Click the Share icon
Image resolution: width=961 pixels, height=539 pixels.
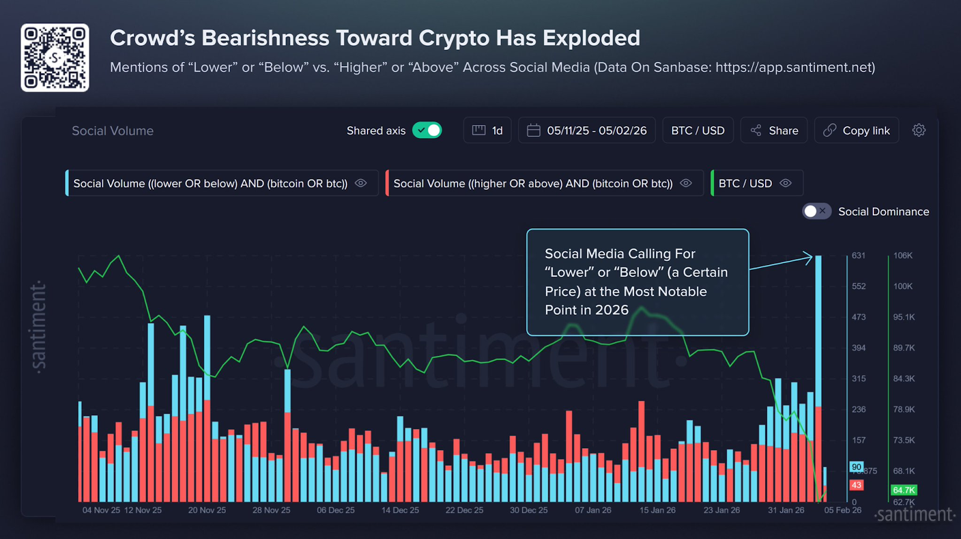[x=756, y=130]
